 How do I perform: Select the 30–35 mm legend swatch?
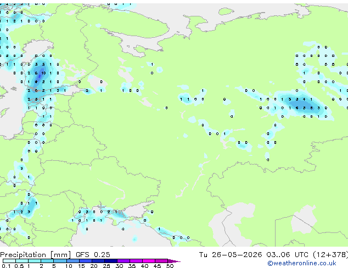point(124,261)
